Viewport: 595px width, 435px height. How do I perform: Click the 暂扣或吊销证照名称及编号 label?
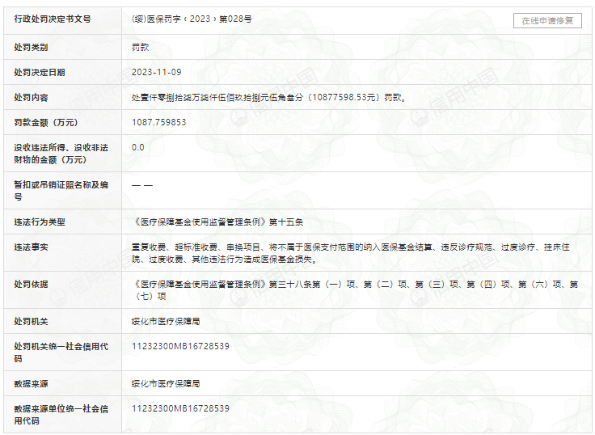pos(61,190)
